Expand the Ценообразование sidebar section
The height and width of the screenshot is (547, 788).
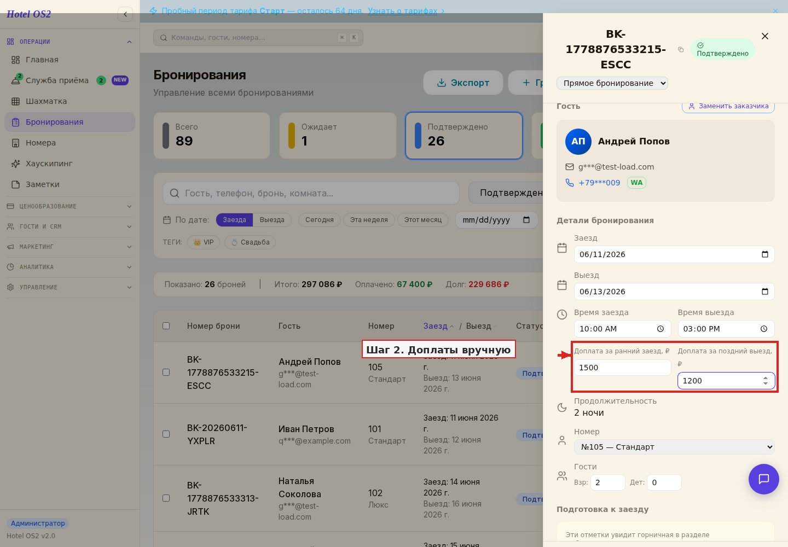pyautogui.click(x=69, y=206)
